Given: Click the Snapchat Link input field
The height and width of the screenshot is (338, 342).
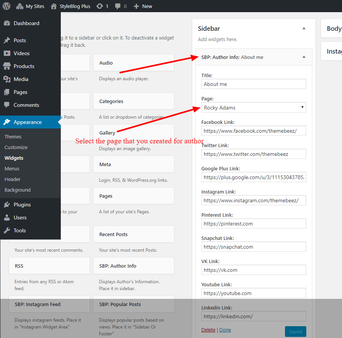Looking at the screenshot, I should pyautogui.click(x=254, y=247).
